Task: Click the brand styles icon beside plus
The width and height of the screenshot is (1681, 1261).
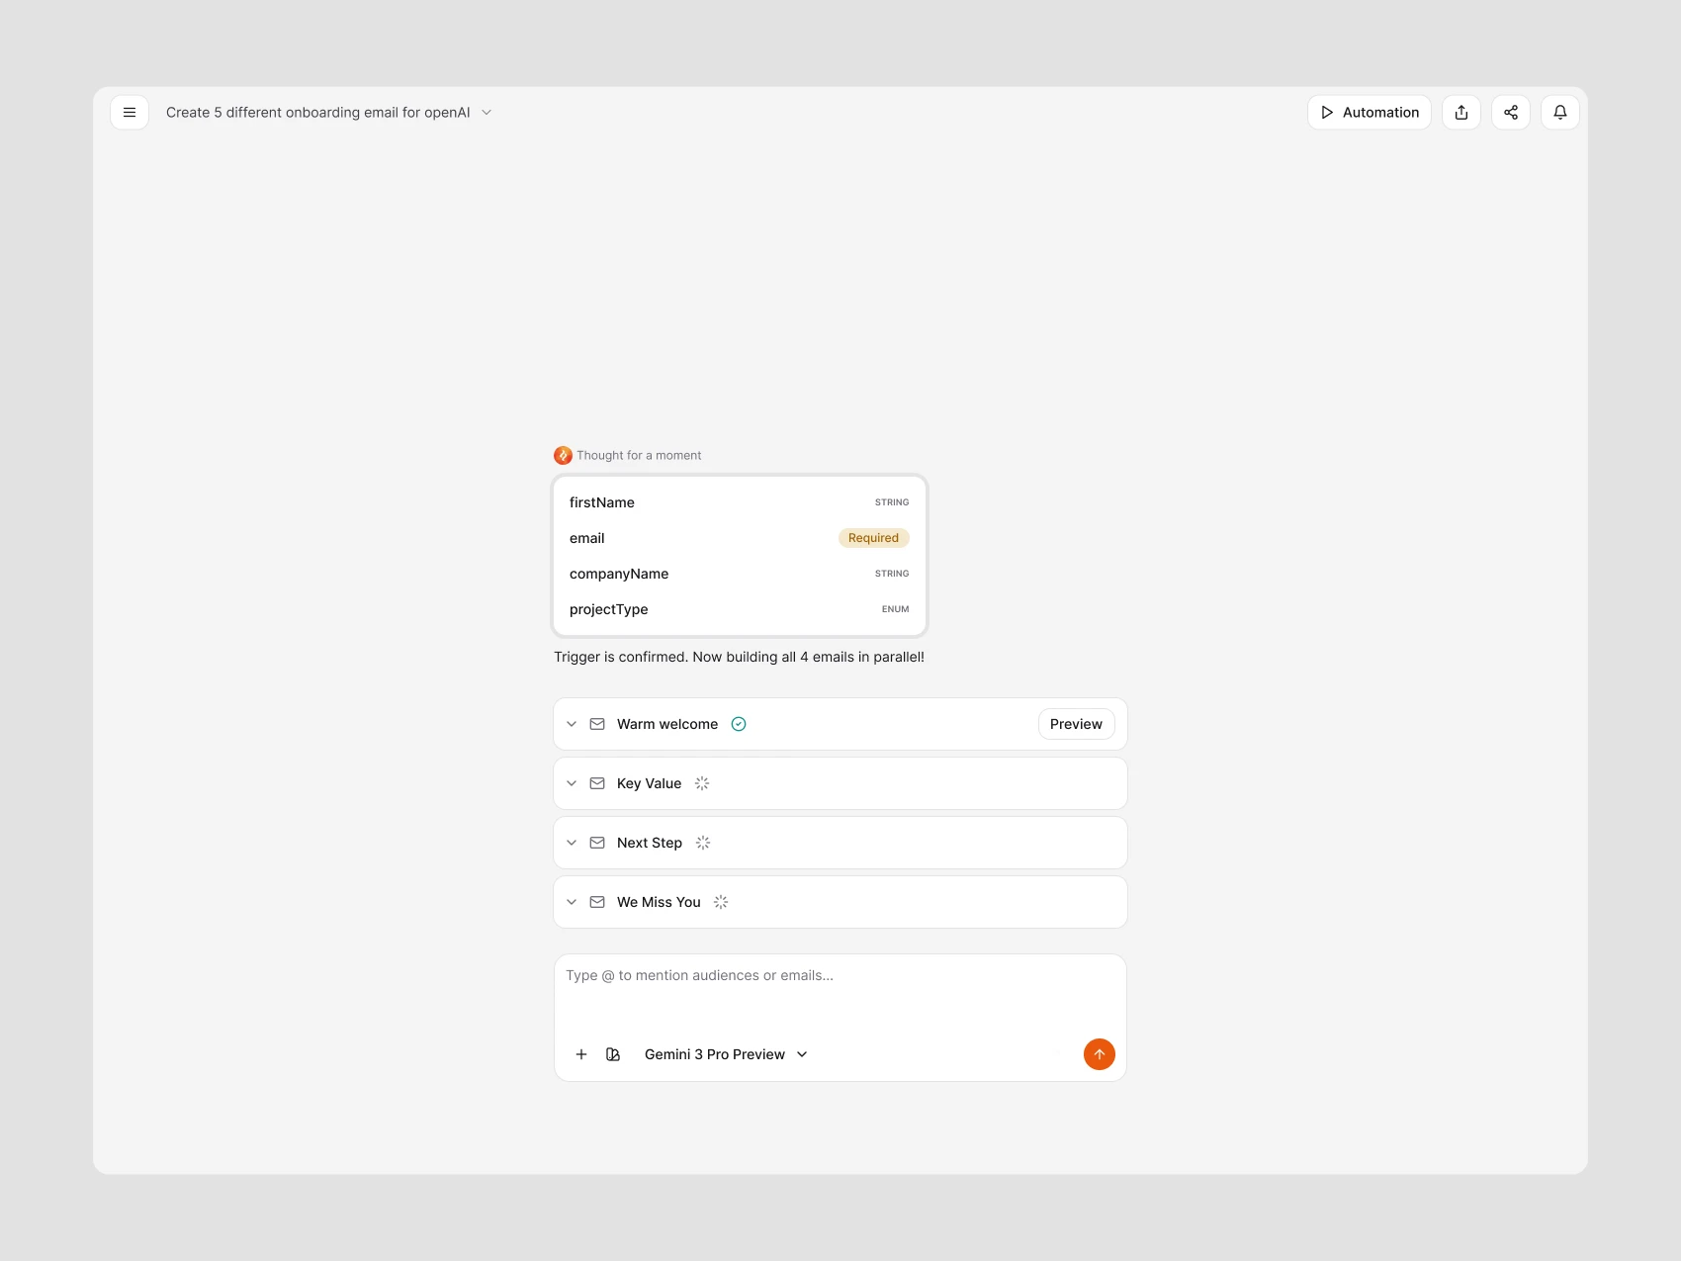Action: click(x=613, y=1054)
